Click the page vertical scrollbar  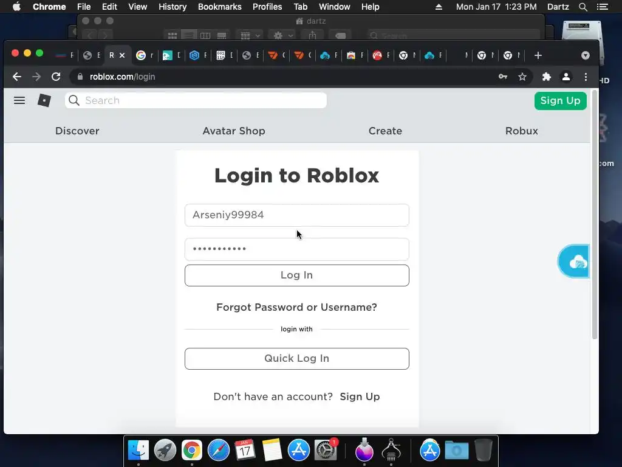(x=594, y=215)
